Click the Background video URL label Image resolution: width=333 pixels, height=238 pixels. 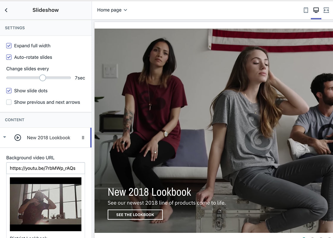30,158
